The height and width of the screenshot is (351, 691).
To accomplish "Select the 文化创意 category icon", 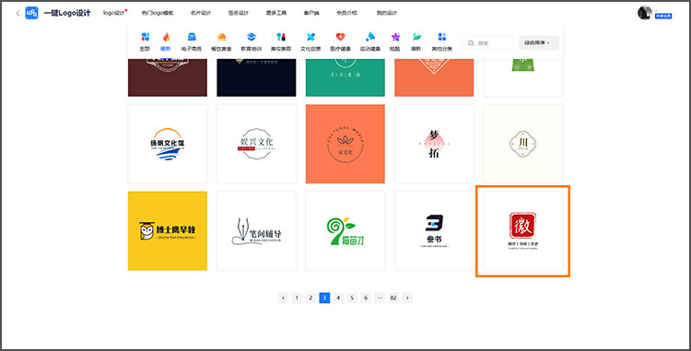I will coord(310,37).
